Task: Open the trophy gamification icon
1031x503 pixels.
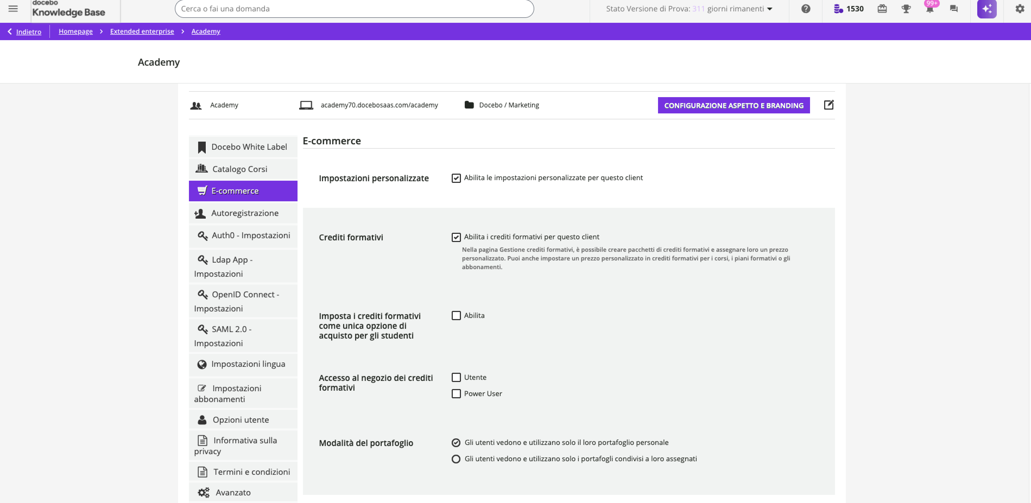Action: click(x=906, y=9)
